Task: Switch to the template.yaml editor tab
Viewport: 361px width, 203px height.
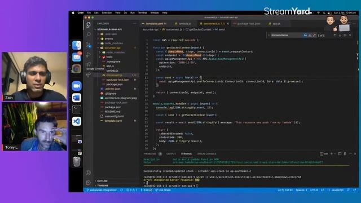Action: [x=154, y=24]
